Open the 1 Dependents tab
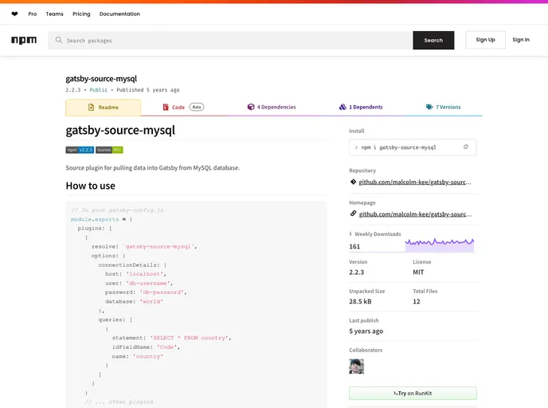Screen dimensions: 548x408 361,107
